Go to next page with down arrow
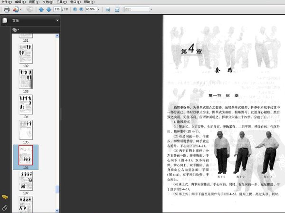Screen dimensions: 285x213 pos(49,9)
